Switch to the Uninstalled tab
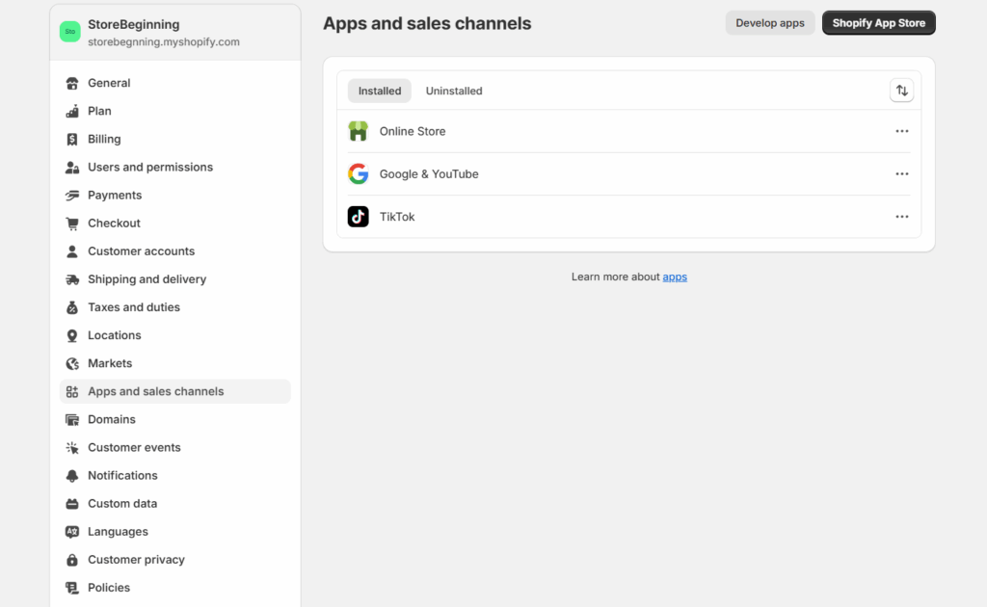Screen dimensions: 987x607 pos(454,91)
